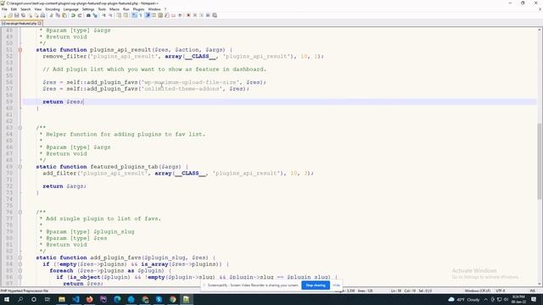Viewport: 543px width, 305px height.
Task: Open the Windows Start menu
Action: pos(7,299)
